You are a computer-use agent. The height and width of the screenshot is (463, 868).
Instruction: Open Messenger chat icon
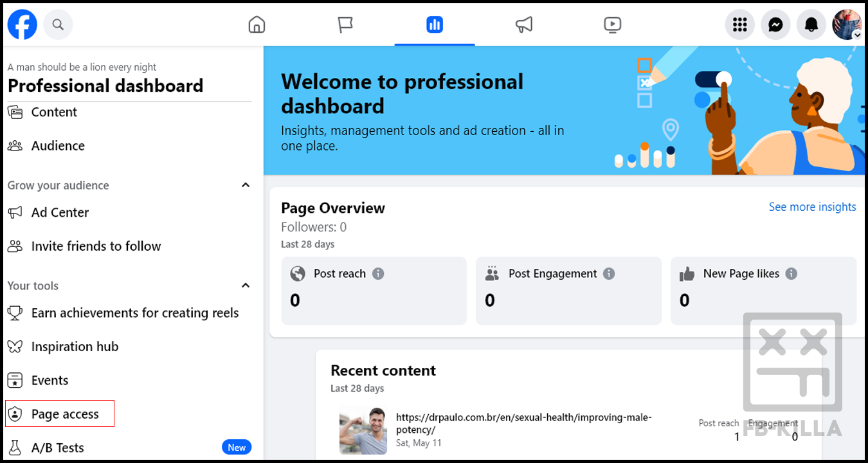point(775,25)
